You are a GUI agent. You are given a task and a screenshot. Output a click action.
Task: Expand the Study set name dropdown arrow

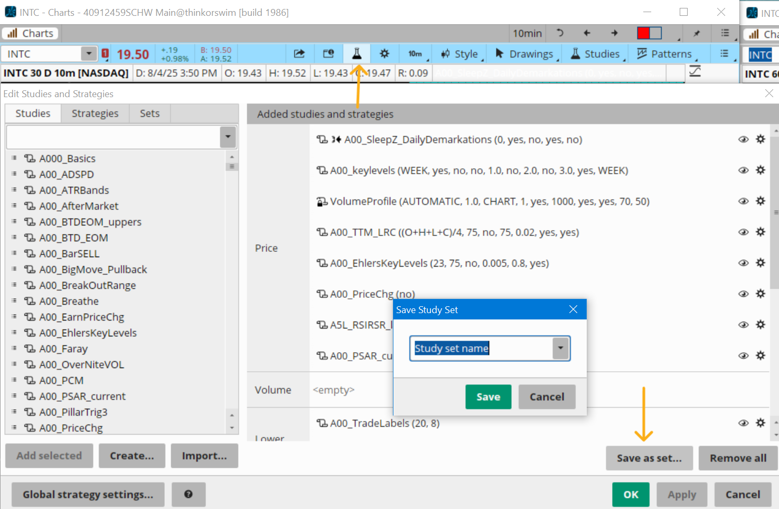point(560,348)
